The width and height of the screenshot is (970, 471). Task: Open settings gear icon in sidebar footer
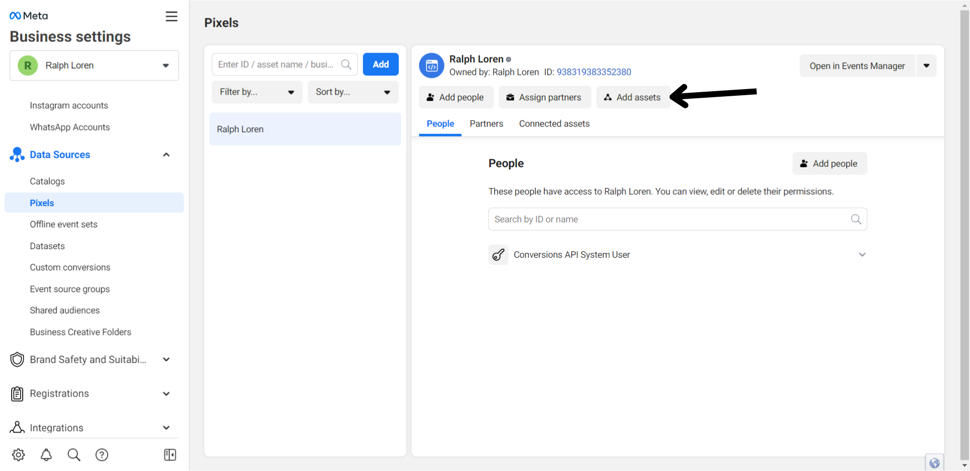tap(19, 455)
